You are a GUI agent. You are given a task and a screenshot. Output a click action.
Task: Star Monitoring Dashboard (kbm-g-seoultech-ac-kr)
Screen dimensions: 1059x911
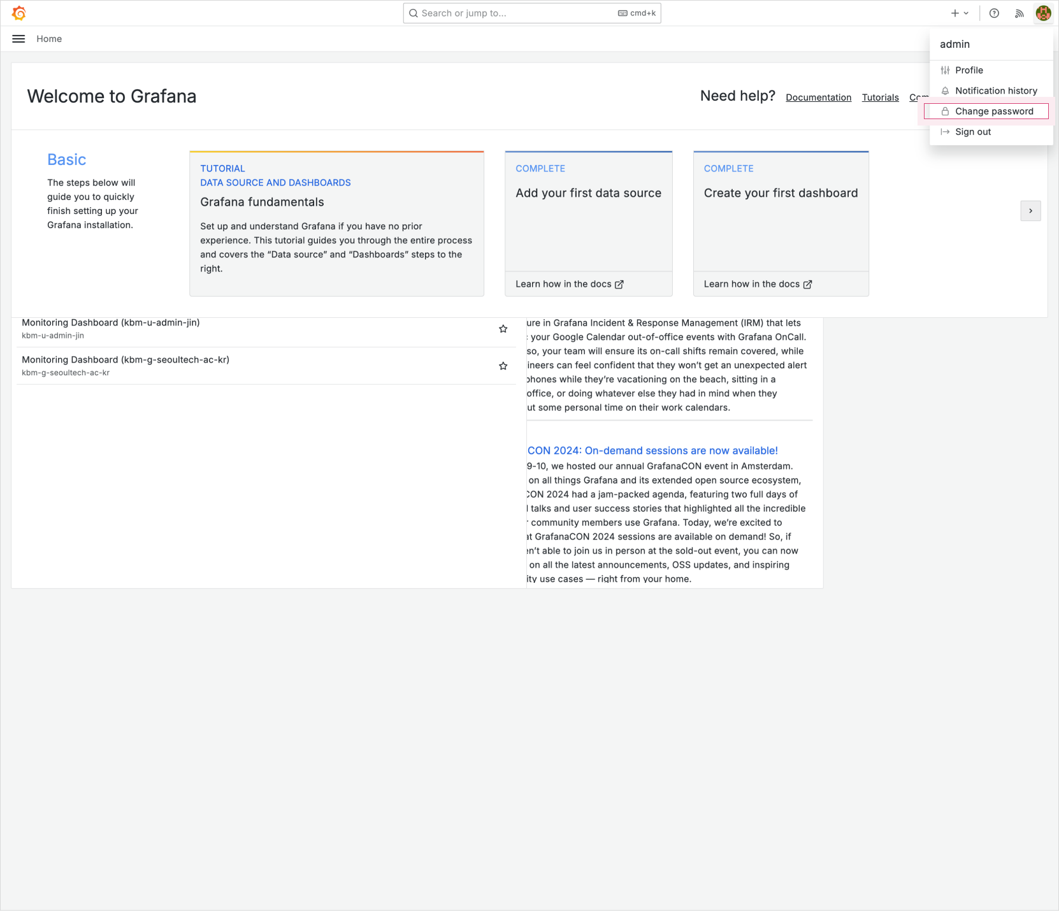(503, 366)
